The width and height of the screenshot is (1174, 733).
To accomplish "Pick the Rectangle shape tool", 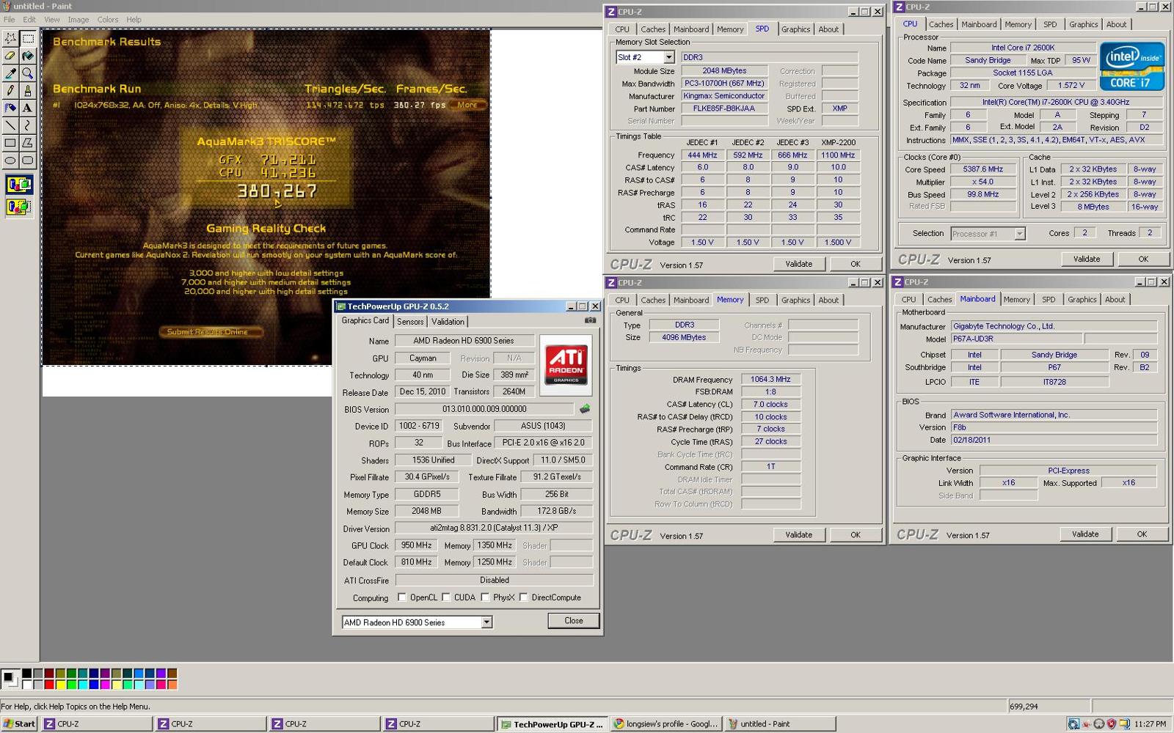I will 10,143.
